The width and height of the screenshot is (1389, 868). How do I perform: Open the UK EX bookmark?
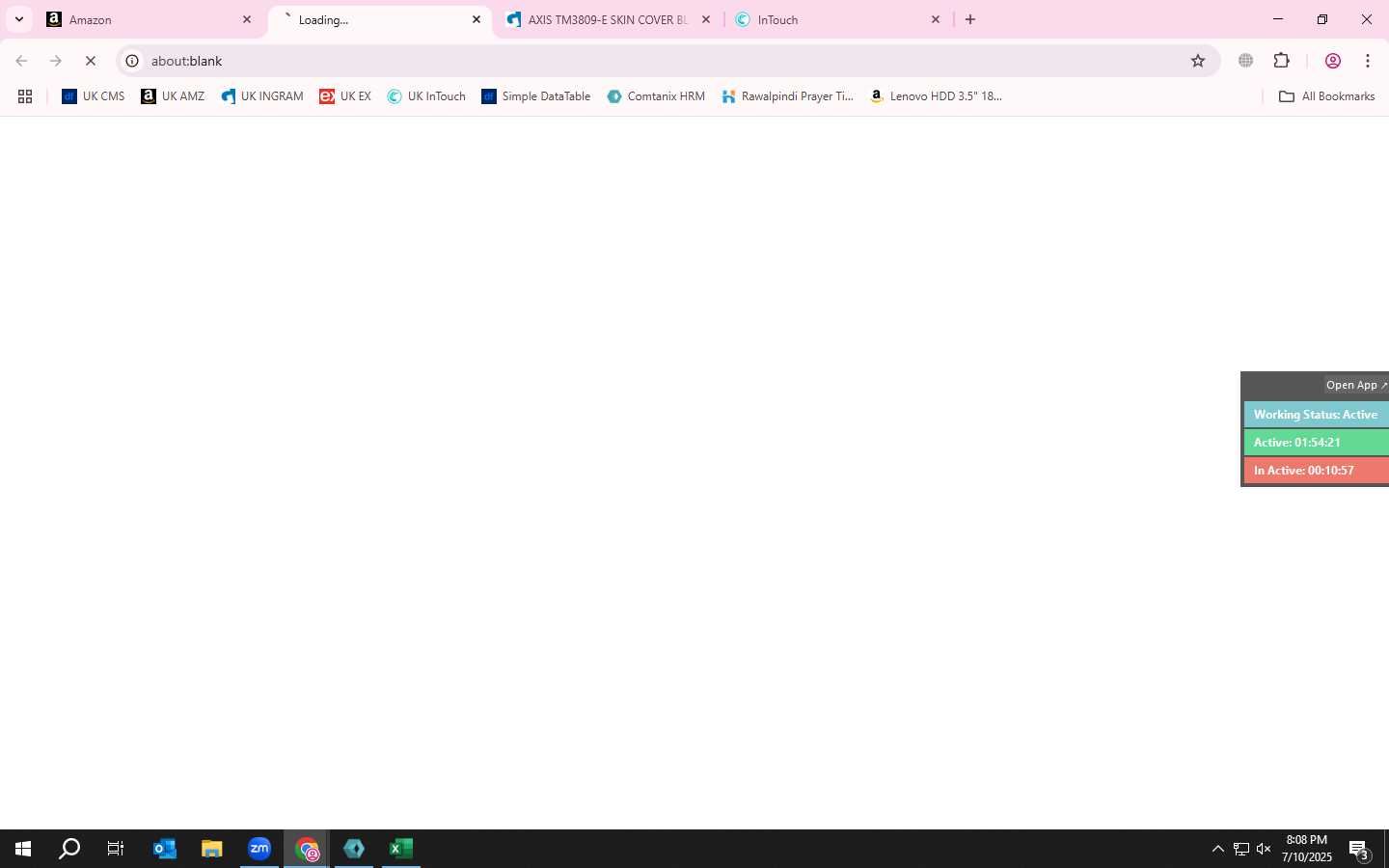[x=345, y=96]
